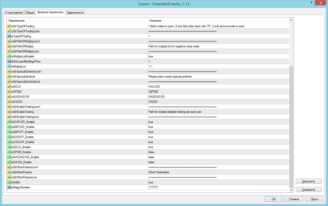Click the bool icon beside eEURJPY_Enable
Viewport: 328px width, 206px height.
point(9,137)
